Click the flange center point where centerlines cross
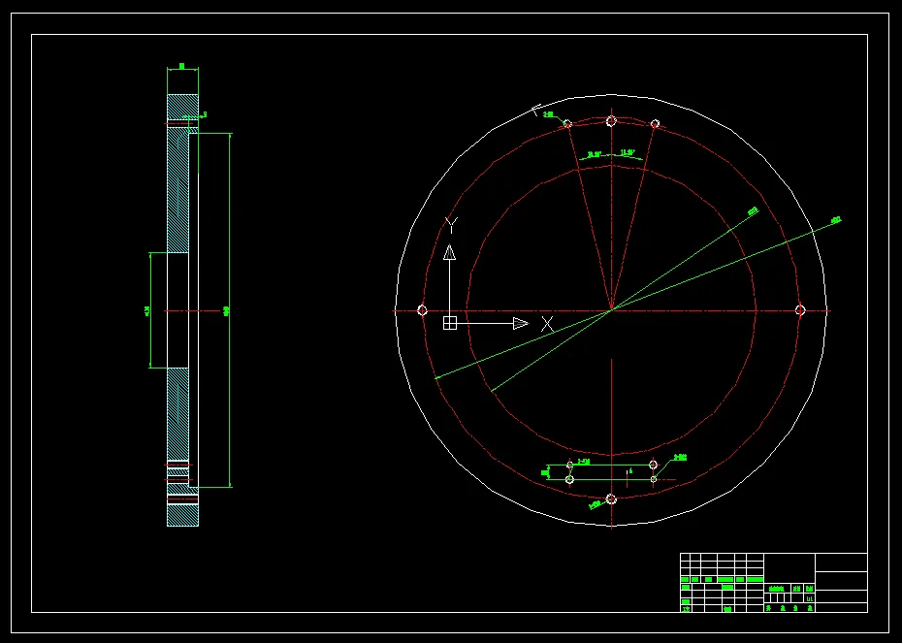Screen dimensions: 902x643 (611, 310)
